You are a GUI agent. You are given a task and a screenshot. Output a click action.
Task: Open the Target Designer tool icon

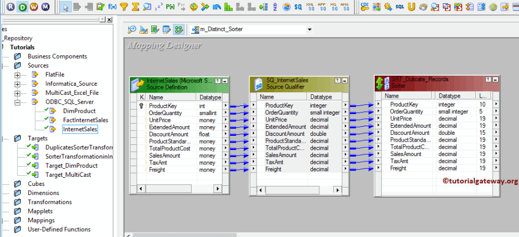pos(143,30)
